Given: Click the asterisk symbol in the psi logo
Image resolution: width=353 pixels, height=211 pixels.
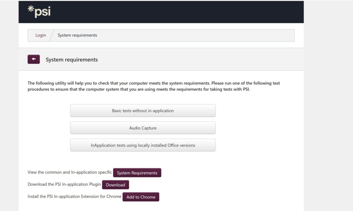Looking at the screenshot, I should coord(31,9).
